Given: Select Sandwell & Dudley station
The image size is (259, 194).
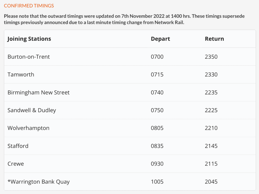Looking at the screenshot, I should 32,110.
